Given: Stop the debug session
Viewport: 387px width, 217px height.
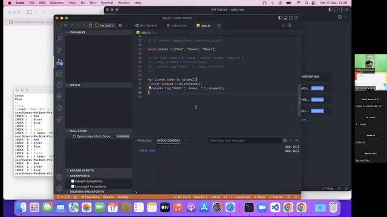Looking at the screenshot, I should coord(97,25).
